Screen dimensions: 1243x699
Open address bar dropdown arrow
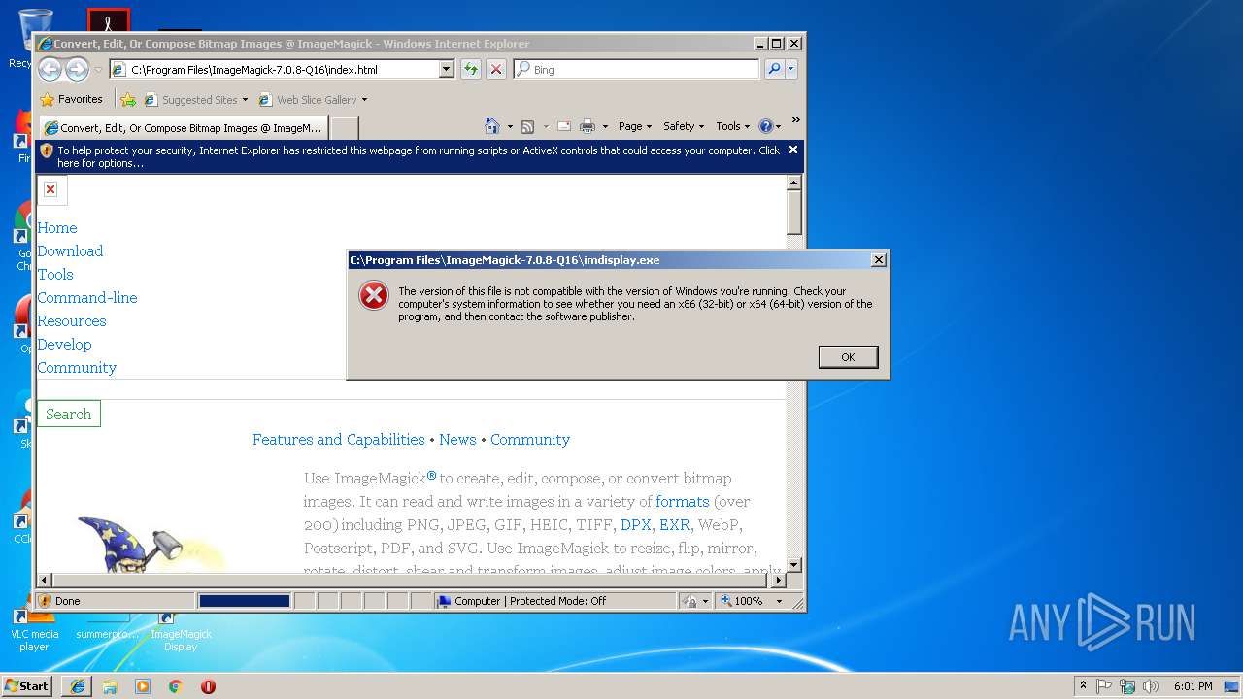(x=447, y=69)
